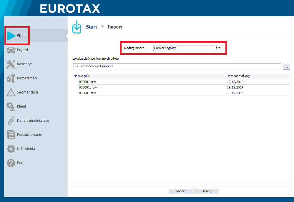294x202 pixels.
Task: Open Ustawienia with the gear icon
Action: (11, 149)
